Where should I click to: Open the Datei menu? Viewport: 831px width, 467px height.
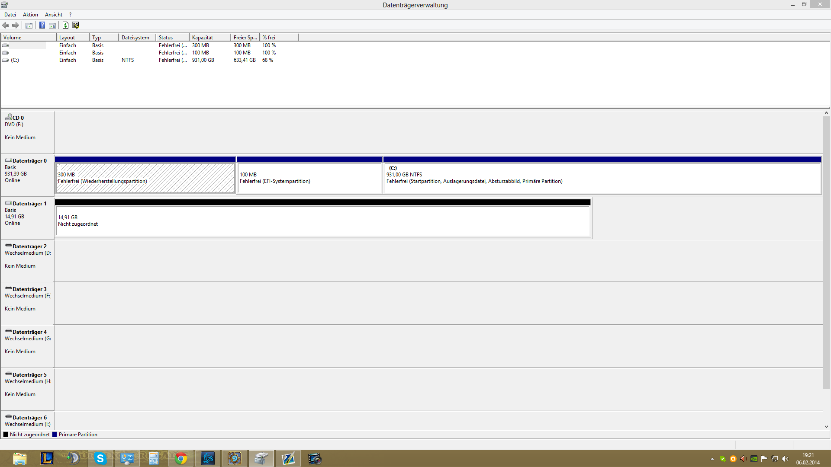point(10,14)
